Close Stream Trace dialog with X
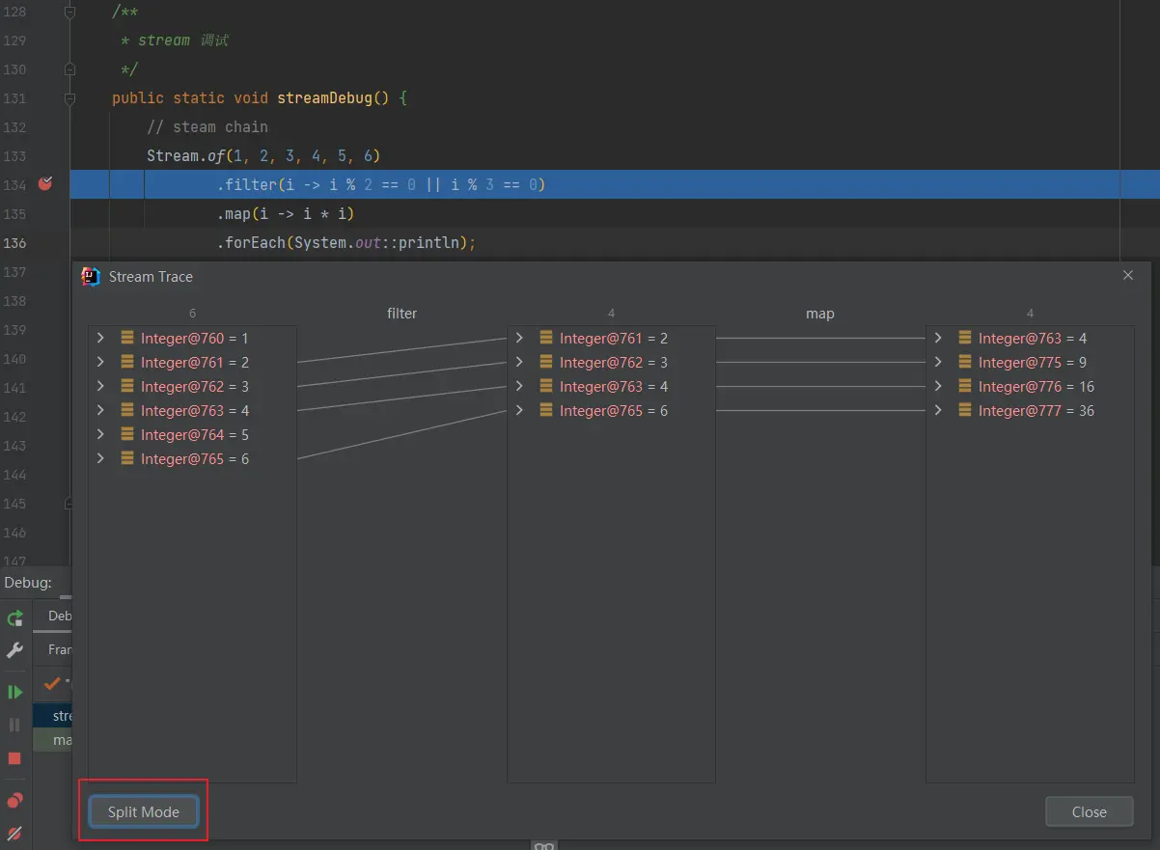 click(x=1128, y=276)
